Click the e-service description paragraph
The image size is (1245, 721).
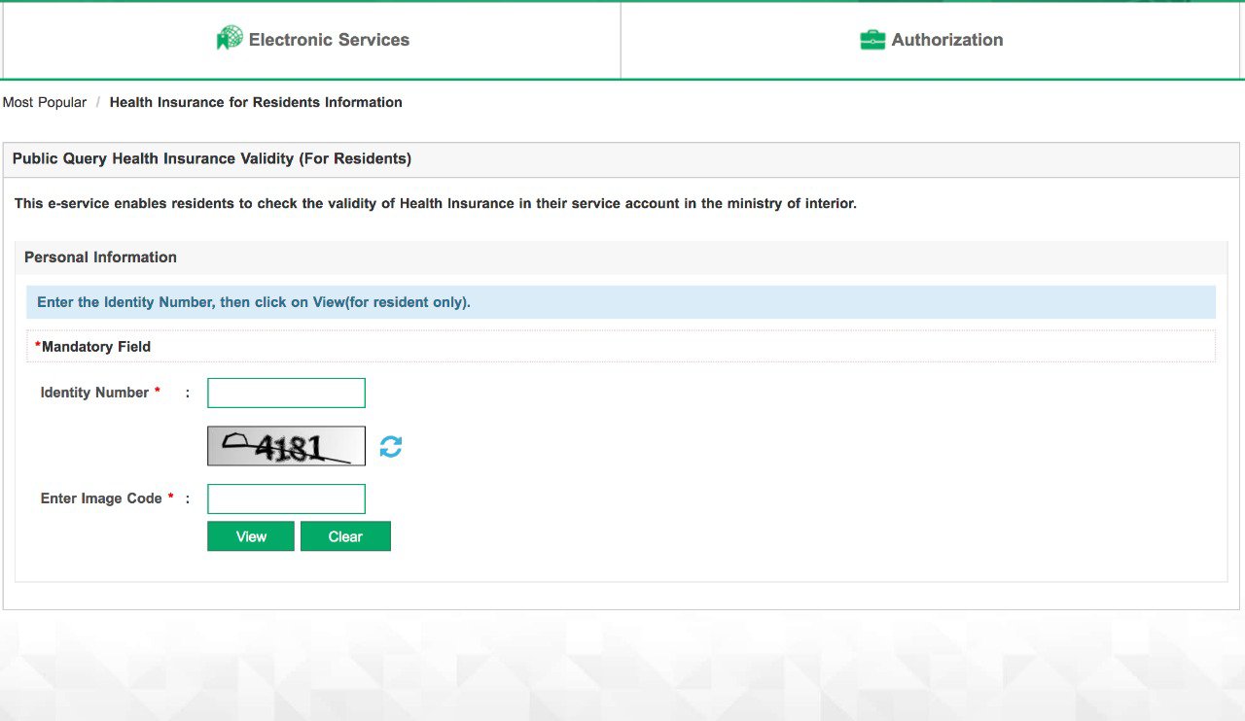coord(435,204)
